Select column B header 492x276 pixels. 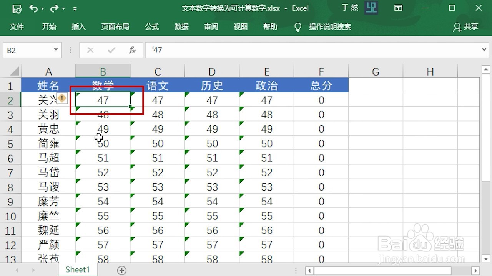[103, 72]
